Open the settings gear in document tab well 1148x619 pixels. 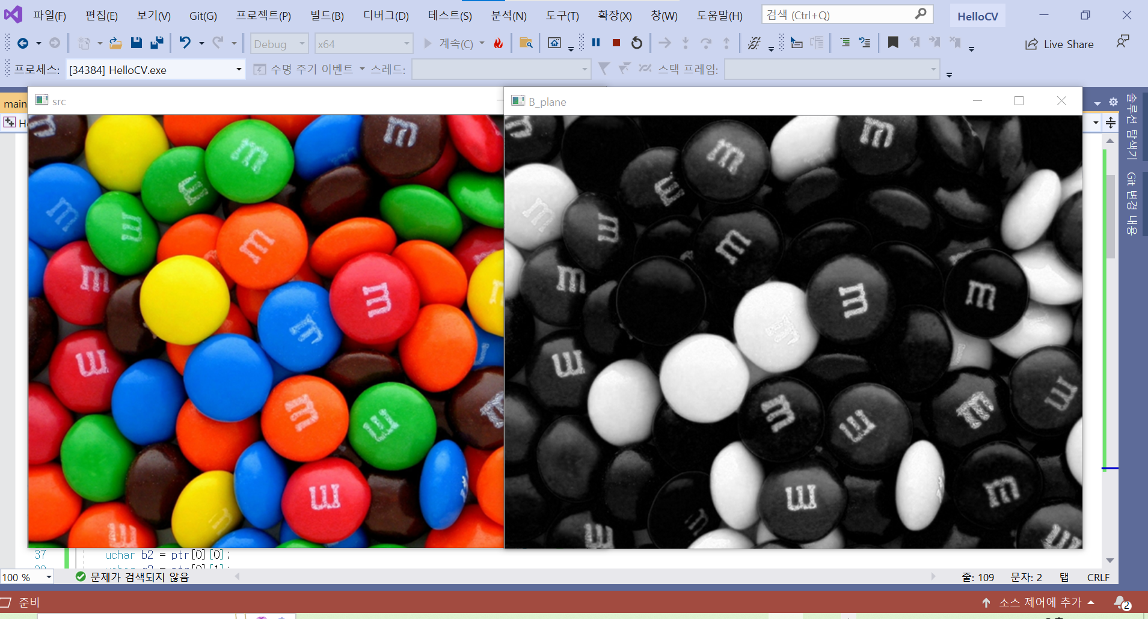[1113, 102]
